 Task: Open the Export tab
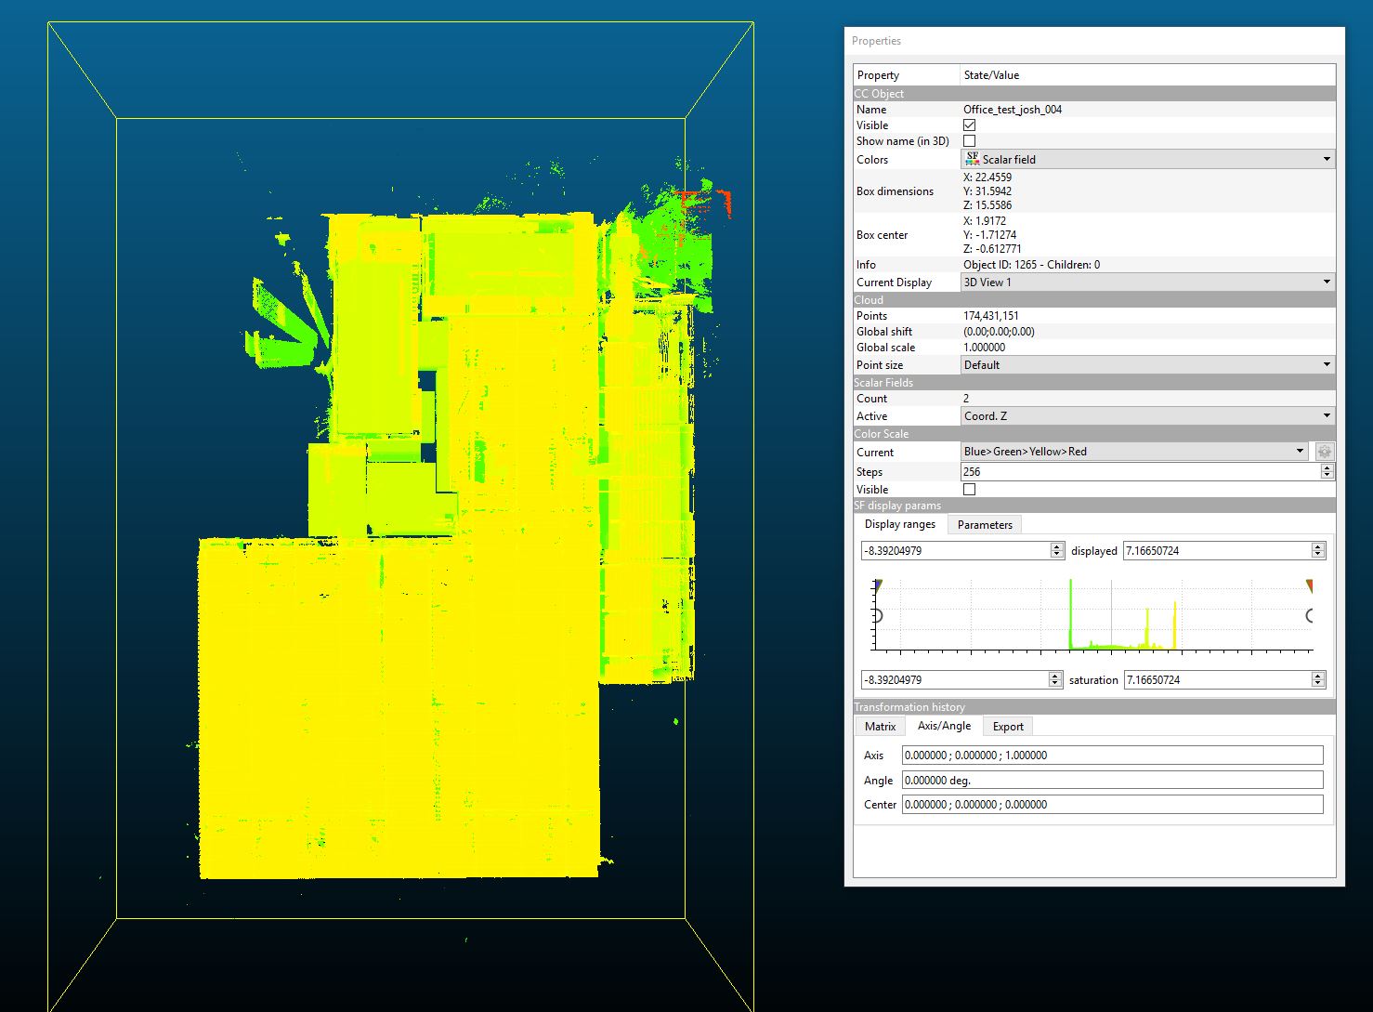tap(1007, 727)
